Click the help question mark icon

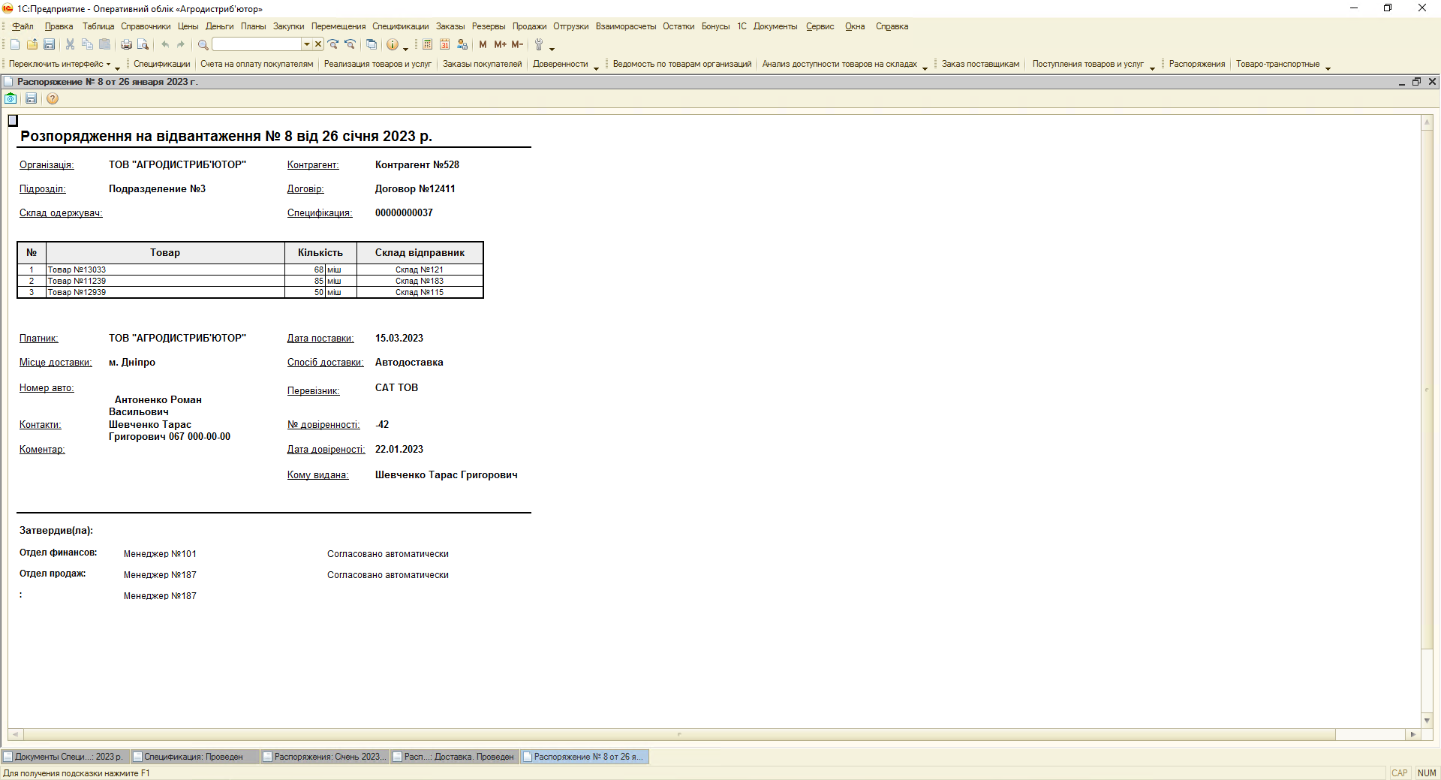pyautogui.click(x=53, y=98)
